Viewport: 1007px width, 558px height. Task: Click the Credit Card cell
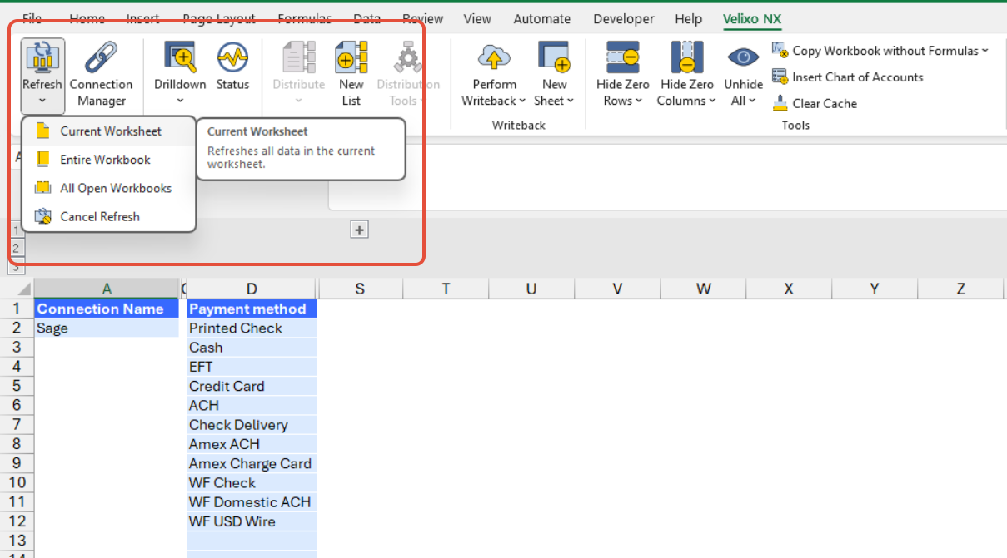[x=252, y=386]
